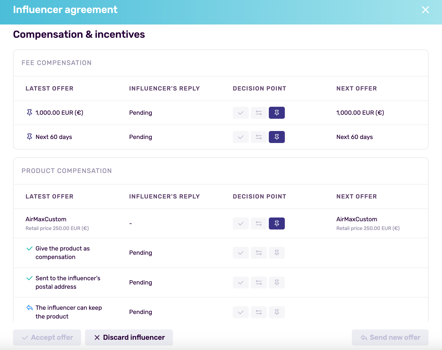Click swap arrows for Next 60 days row
442x350 pixels.
click(259, 137)
